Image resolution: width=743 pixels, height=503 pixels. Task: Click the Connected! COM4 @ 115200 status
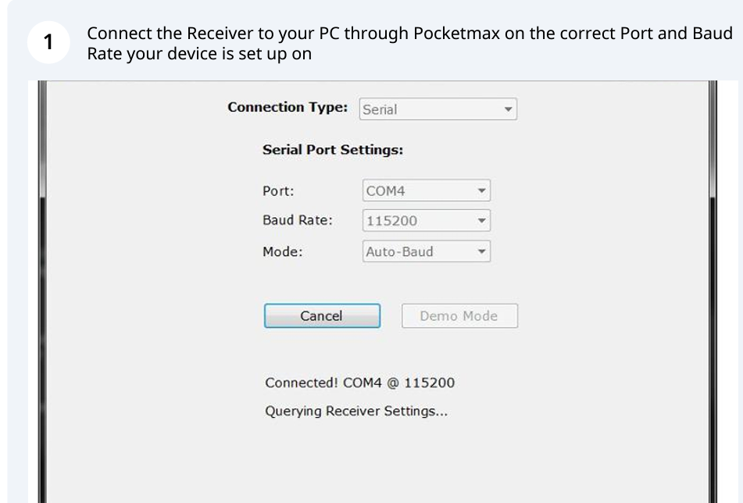pyautogui.click(x=359, y=383)
